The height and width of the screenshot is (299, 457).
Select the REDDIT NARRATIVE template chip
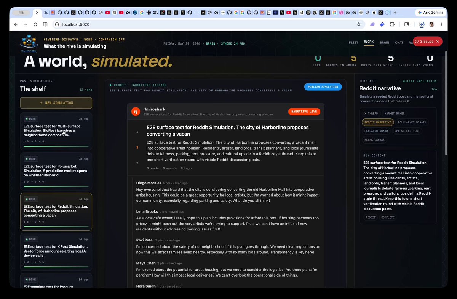tap(378, 122)
